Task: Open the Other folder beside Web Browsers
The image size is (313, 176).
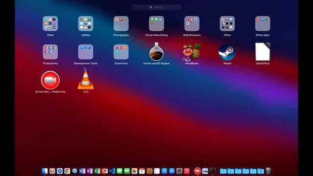Action: click(227, 24)
